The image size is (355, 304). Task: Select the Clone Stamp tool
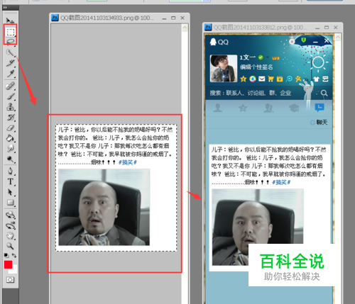tap(10, 107)
